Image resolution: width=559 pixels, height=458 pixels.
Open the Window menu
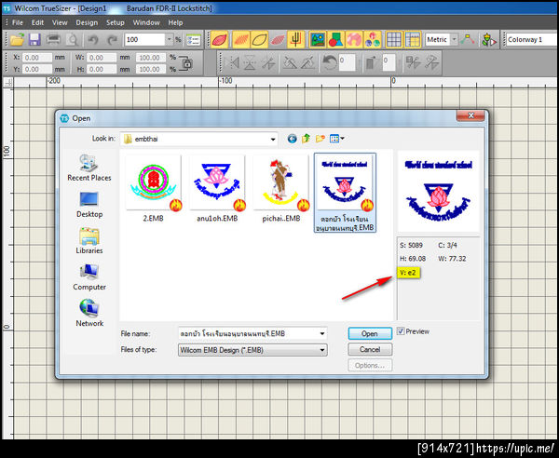[x=146, y=22]
